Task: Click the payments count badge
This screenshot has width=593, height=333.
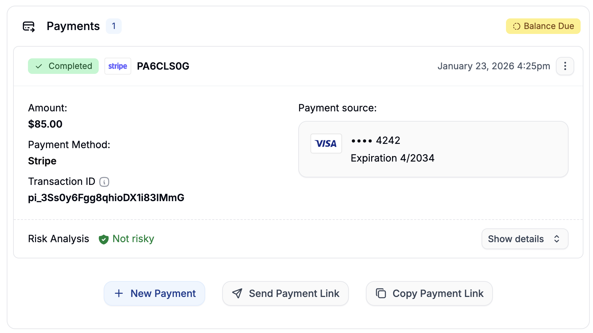Action: 114,26
